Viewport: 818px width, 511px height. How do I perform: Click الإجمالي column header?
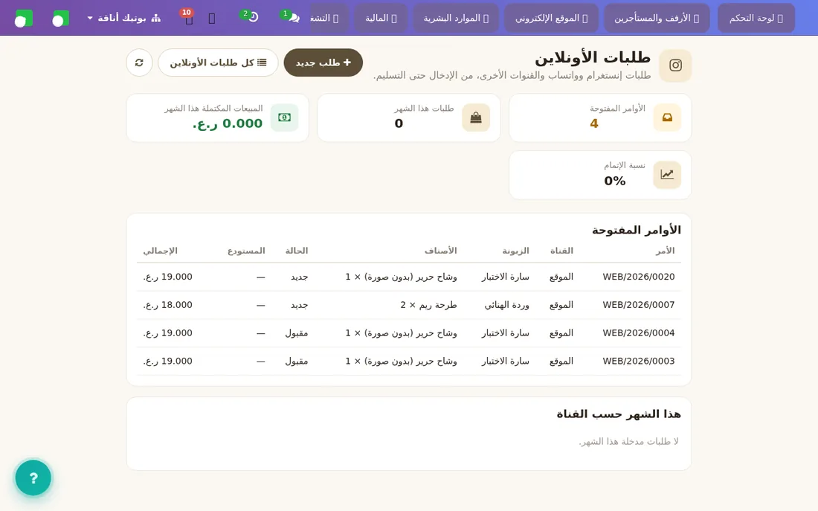point(160,251)
